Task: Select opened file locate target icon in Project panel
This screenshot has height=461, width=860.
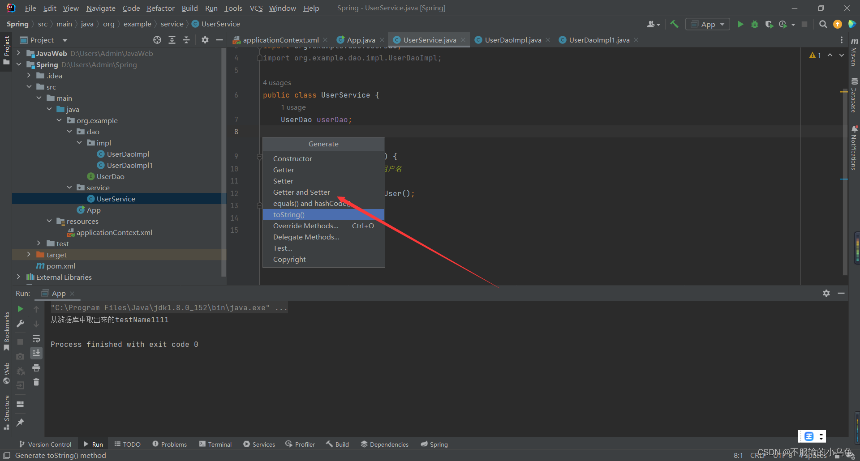Action: (157, 40)
